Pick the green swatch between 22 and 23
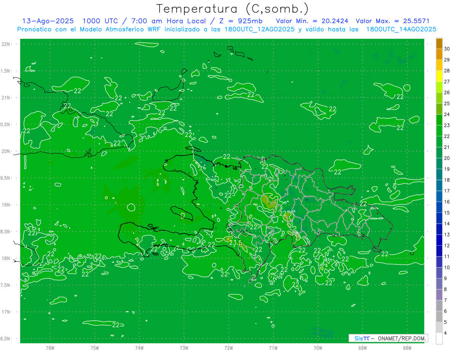The height and width of the screenshot is (353, 457). point(439,131)
